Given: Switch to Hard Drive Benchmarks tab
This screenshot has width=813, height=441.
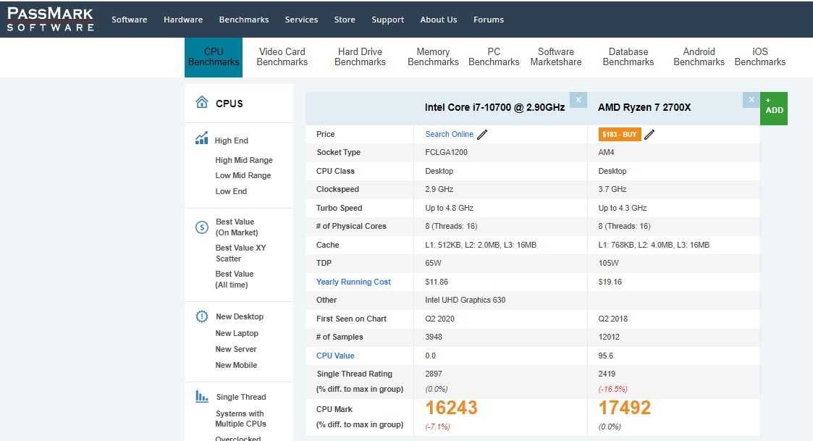Looking at the screenshot, I should tap(360, 57).
